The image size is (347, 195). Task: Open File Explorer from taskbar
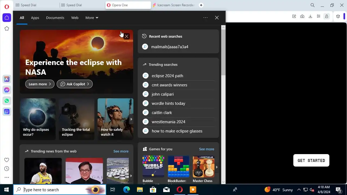140,190
